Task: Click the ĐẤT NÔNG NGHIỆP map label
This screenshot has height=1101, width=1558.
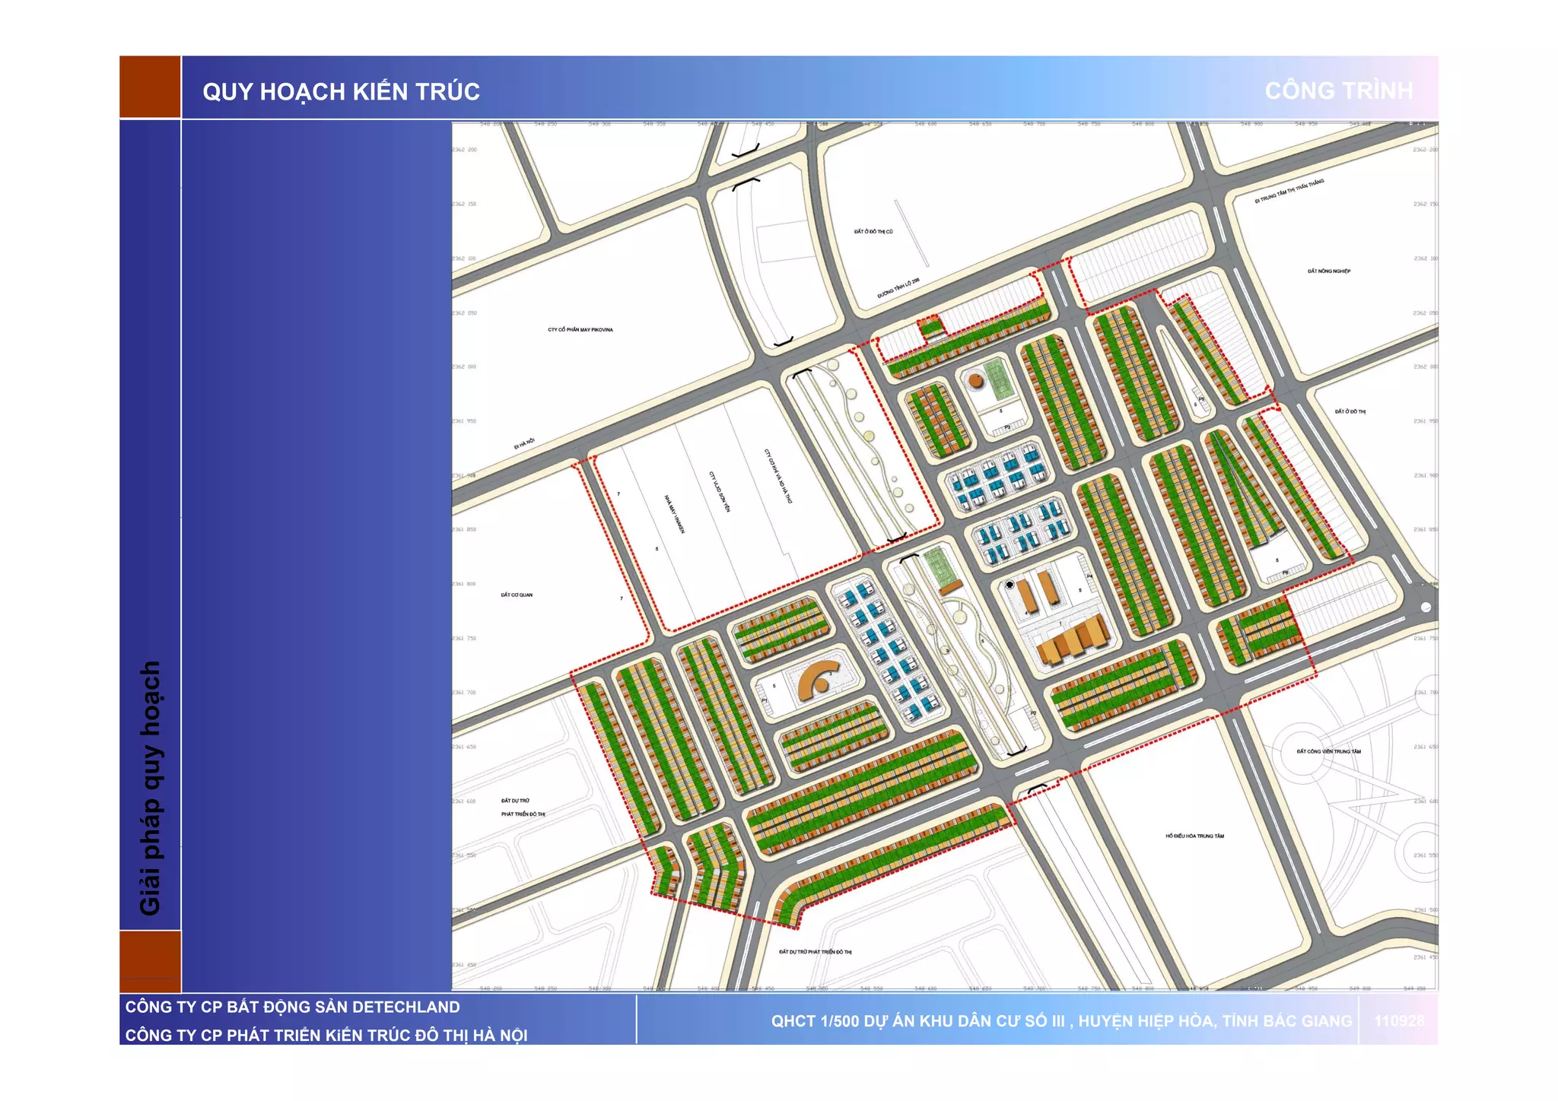Action: pyautogui.click(x=1328, y=271)
